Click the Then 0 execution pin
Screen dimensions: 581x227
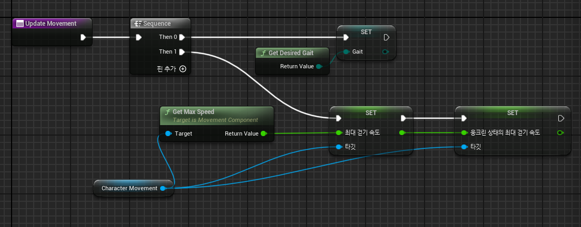coord(182,37)
